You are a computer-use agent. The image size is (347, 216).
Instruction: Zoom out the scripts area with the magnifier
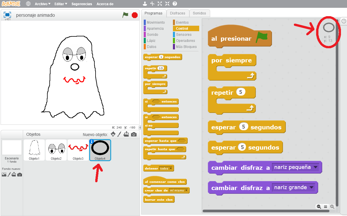318,207
